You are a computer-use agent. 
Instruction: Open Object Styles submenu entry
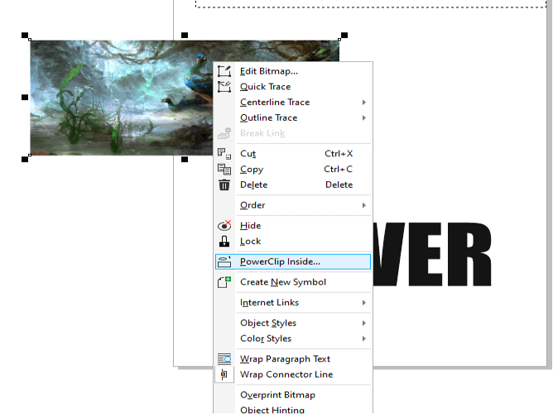[293, 322]
